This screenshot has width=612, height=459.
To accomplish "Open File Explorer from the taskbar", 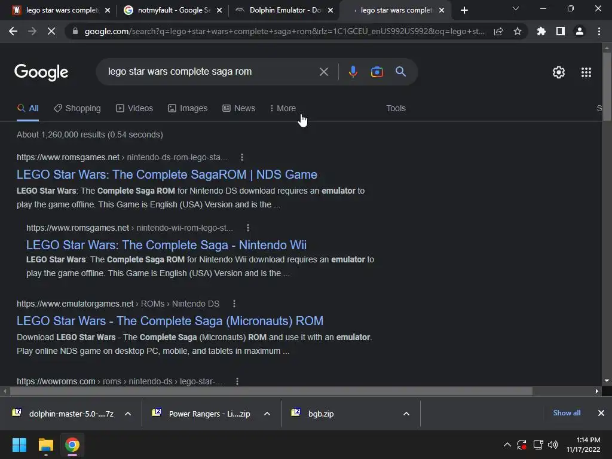I will click(45, 445).
